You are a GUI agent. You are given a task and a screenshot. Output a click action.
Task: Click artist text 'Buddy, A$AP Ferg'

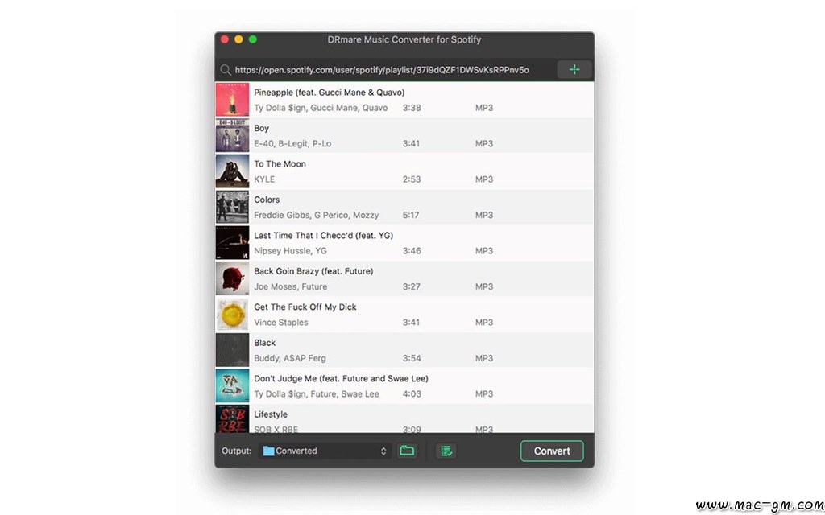click(x=290, y=358)
